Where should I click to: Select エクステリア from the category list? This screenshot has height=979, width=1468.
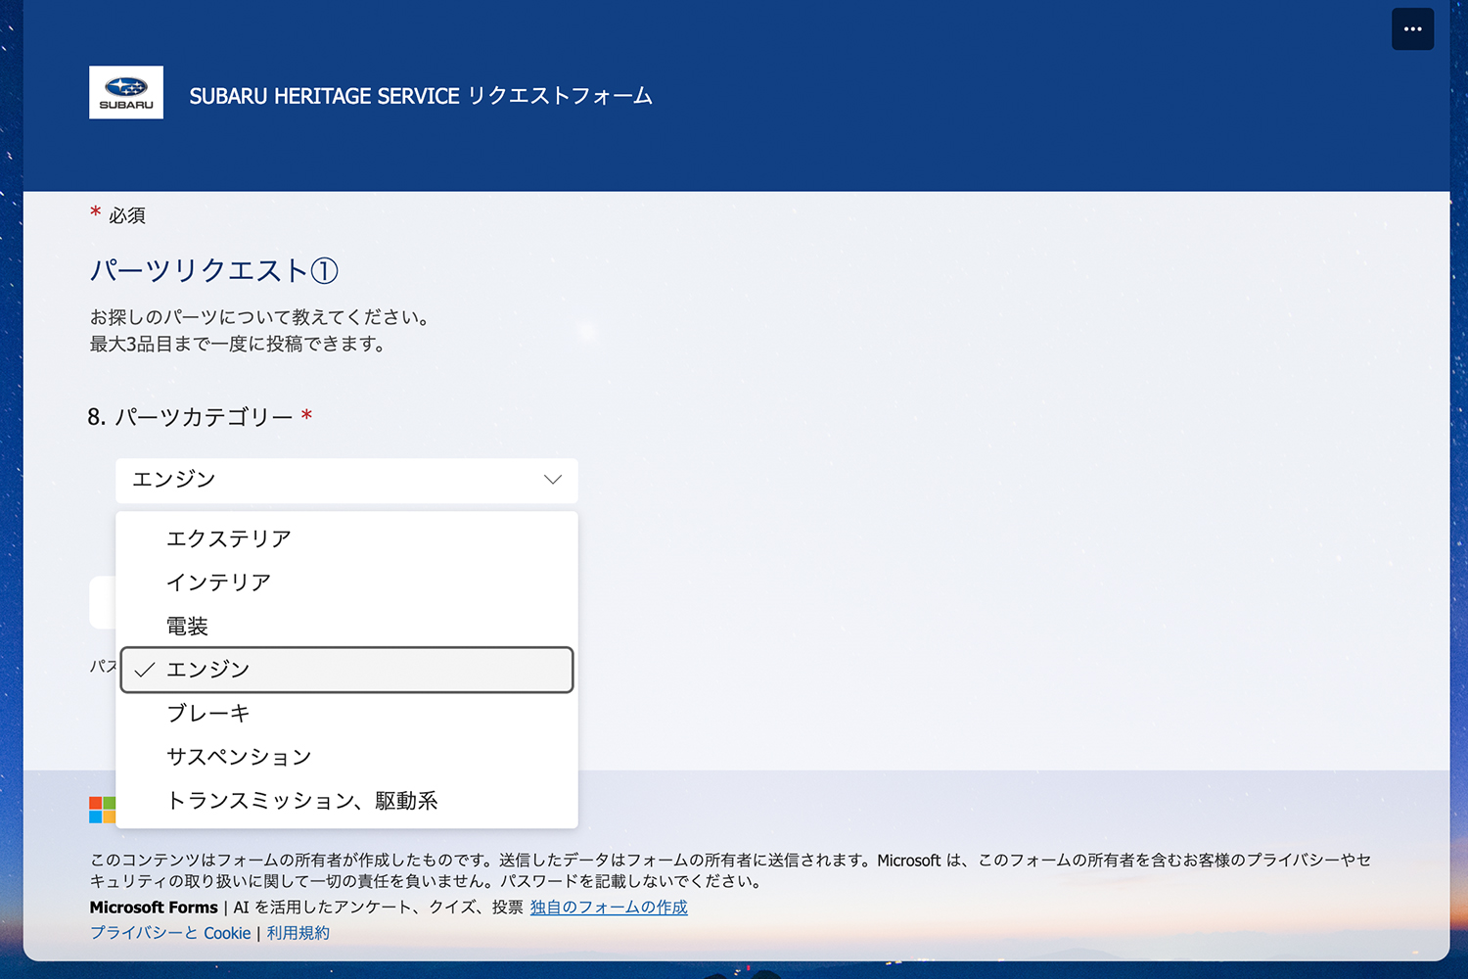pyautogui.click(x=229, y=537)
